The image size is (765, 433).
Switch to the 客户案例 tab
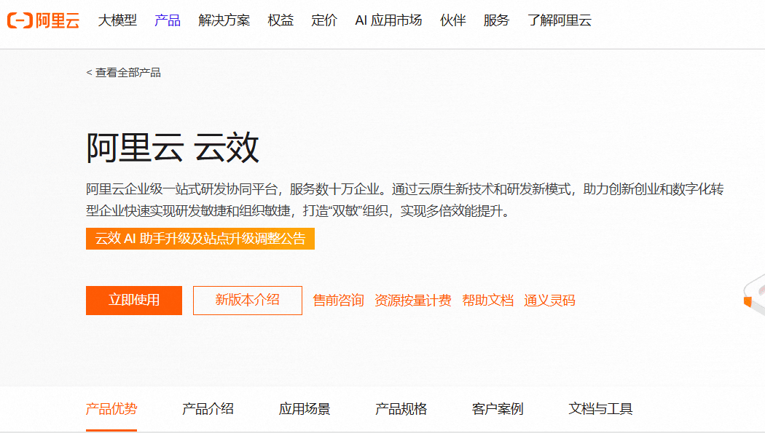coord(498,409)
